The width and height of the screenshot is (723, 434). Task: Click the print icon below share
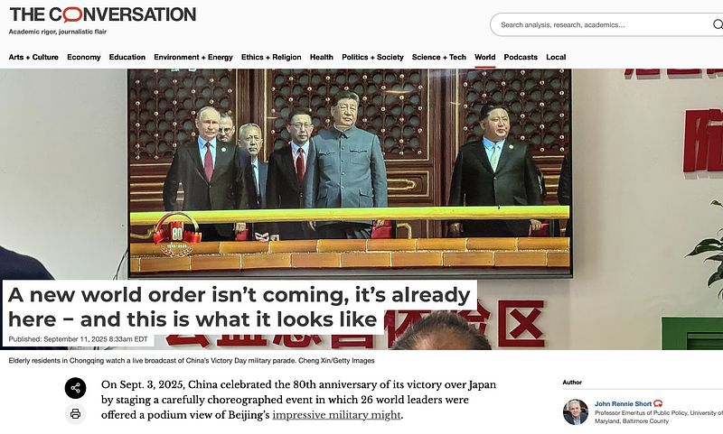tap(75, 413)
